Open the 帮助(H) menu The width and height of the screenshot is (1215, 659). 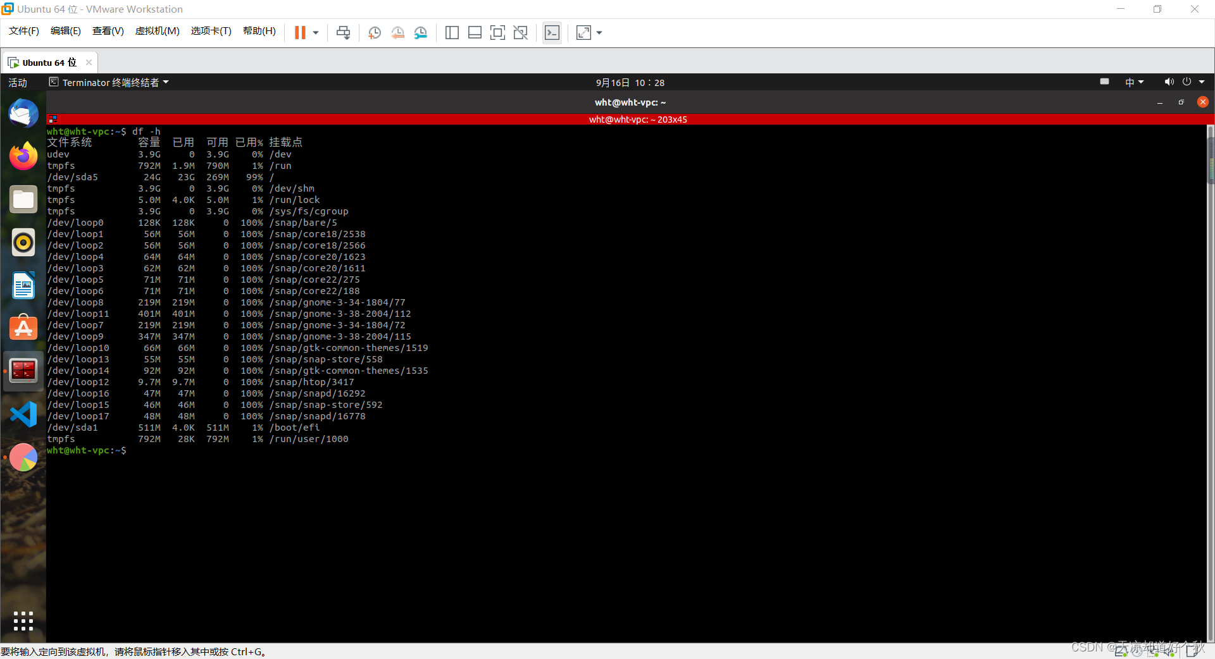(x=259, y=31)
